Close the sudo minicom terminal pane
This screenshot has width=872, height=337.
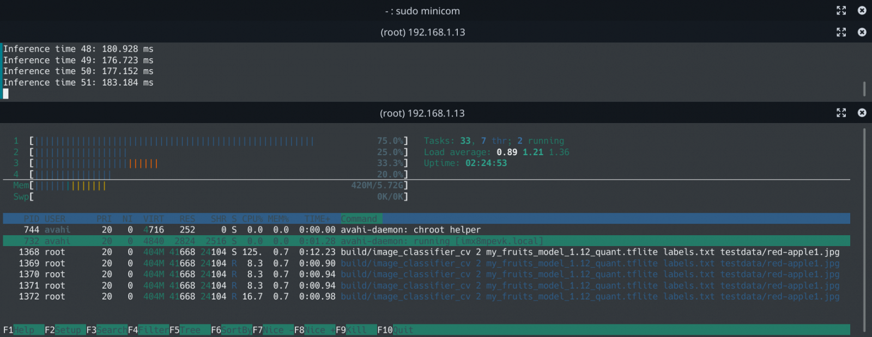click(x=862, y=10)
